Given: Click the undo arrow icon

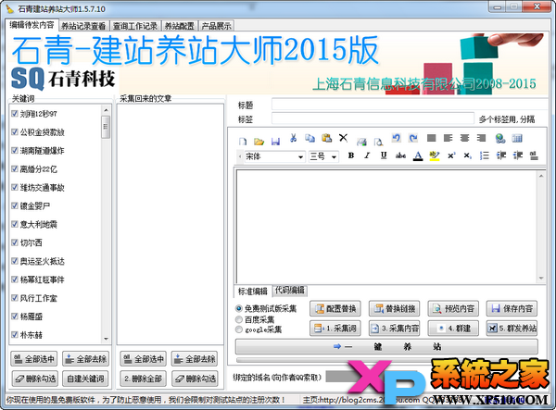Looking at the screenshot, I should (396, 138).
